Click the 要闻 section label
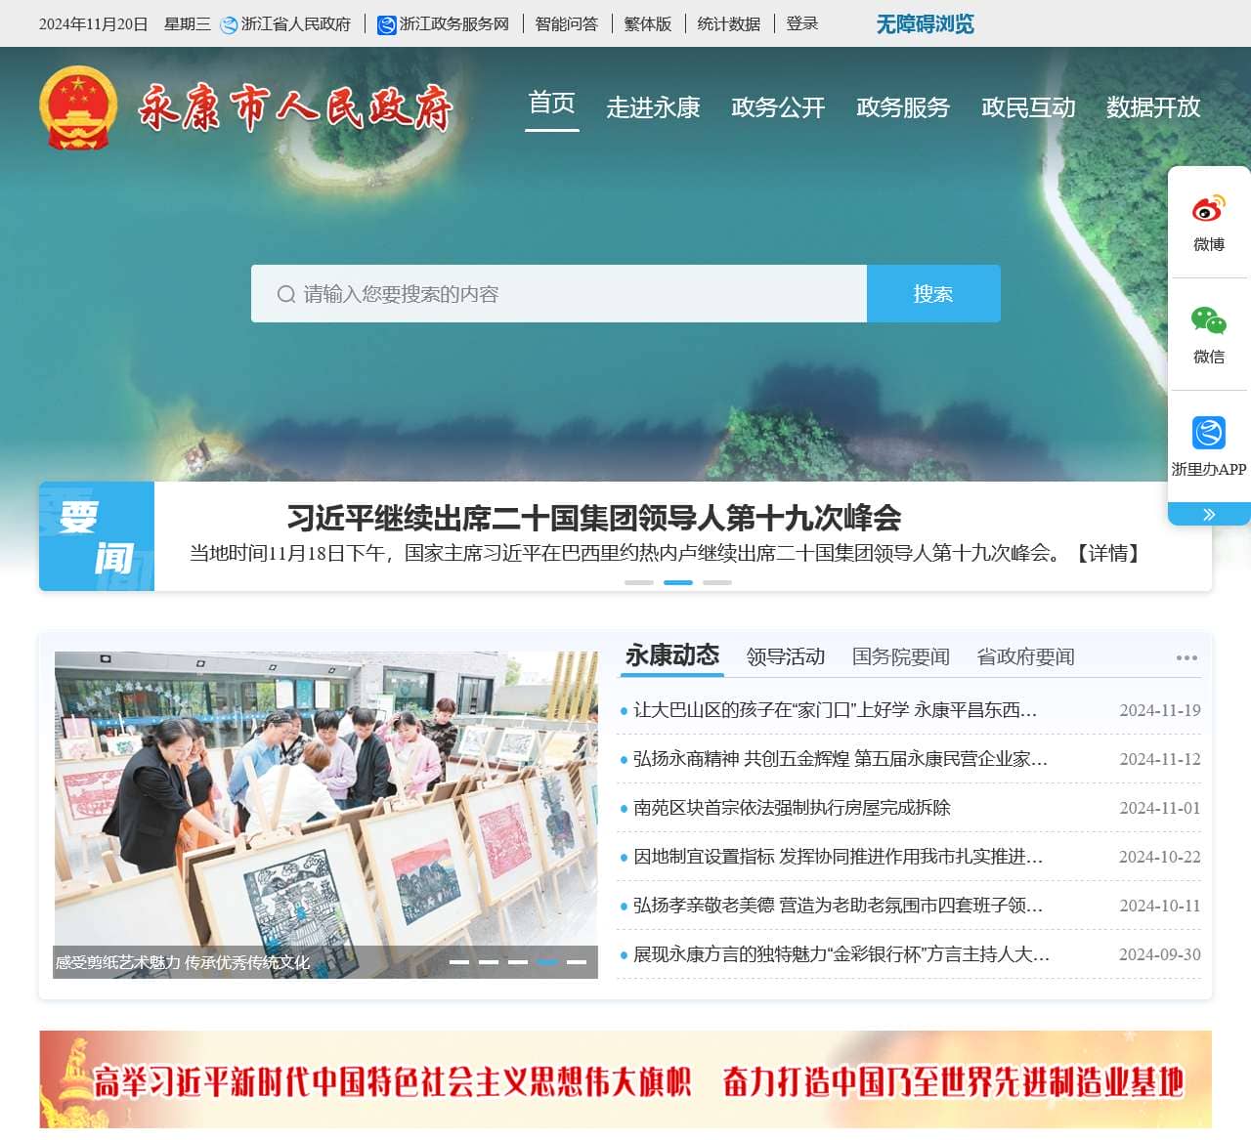1251x1140 pixels. [x=97, y=536]
